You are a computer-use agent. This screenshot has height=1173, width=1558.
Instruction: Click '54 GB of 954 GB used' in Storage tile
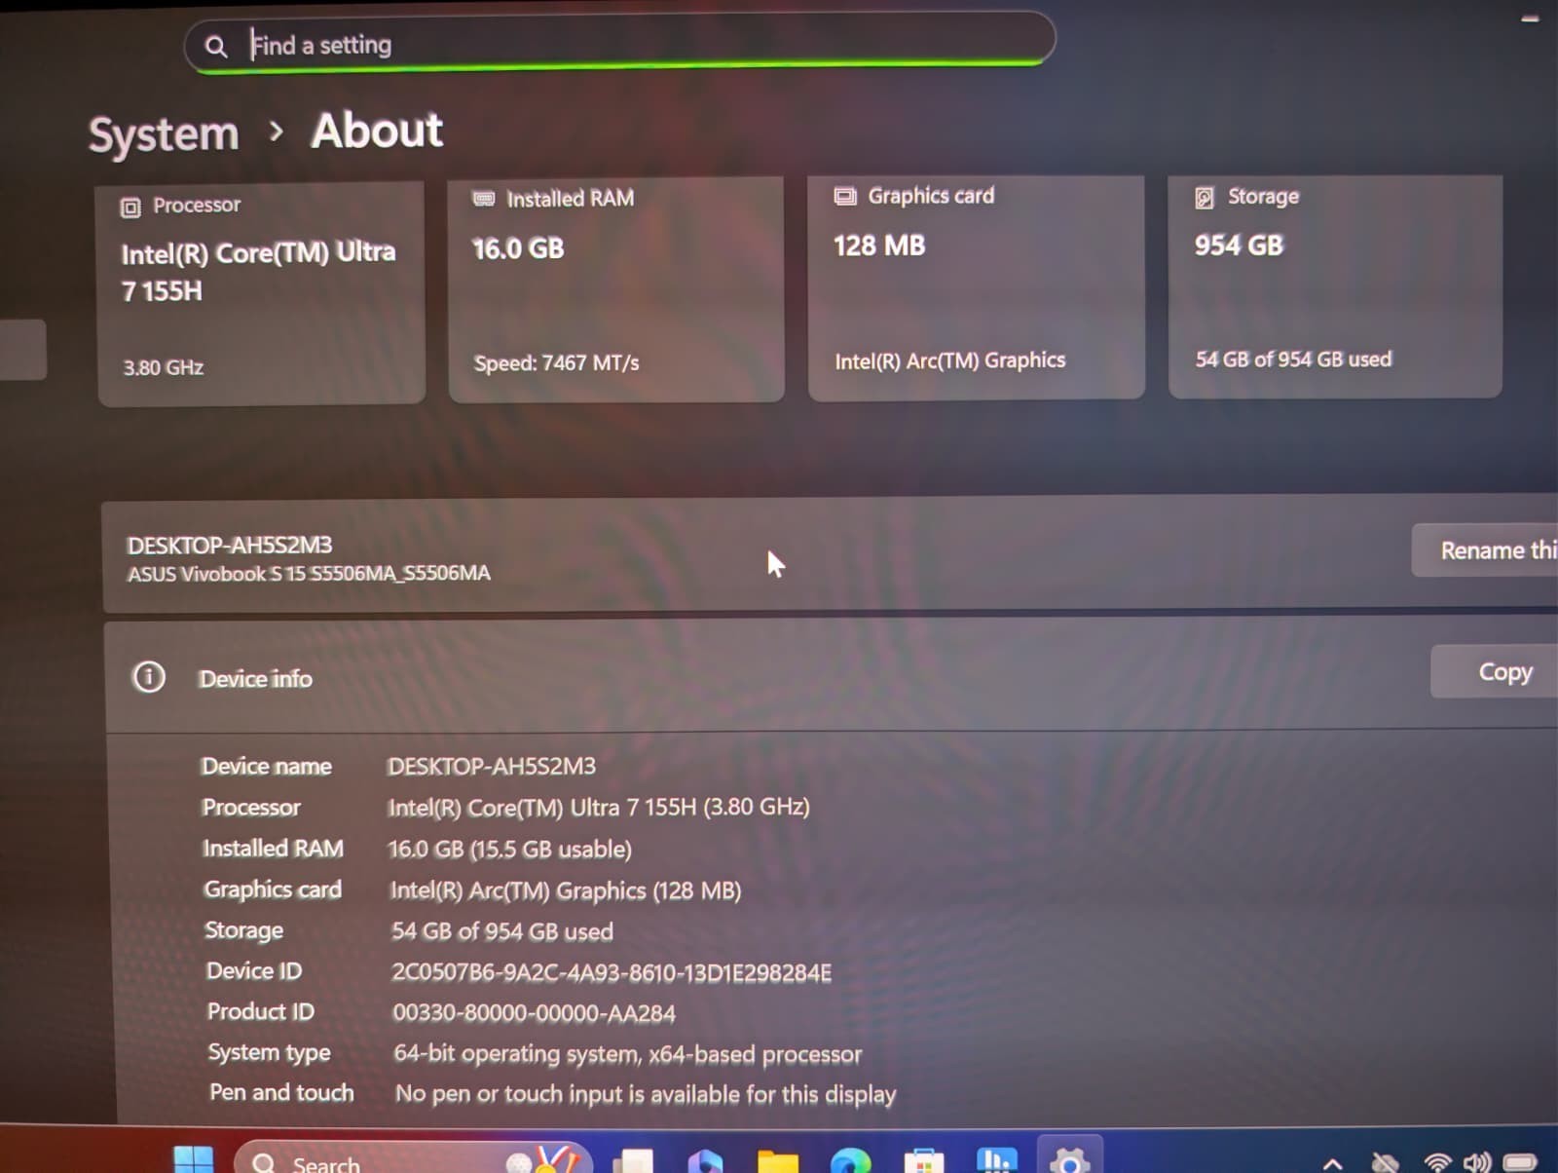coord(1293,359)
